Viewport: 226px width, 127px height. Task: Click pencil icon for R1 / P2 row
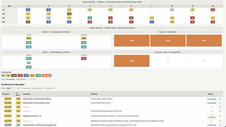pos(220,103)
